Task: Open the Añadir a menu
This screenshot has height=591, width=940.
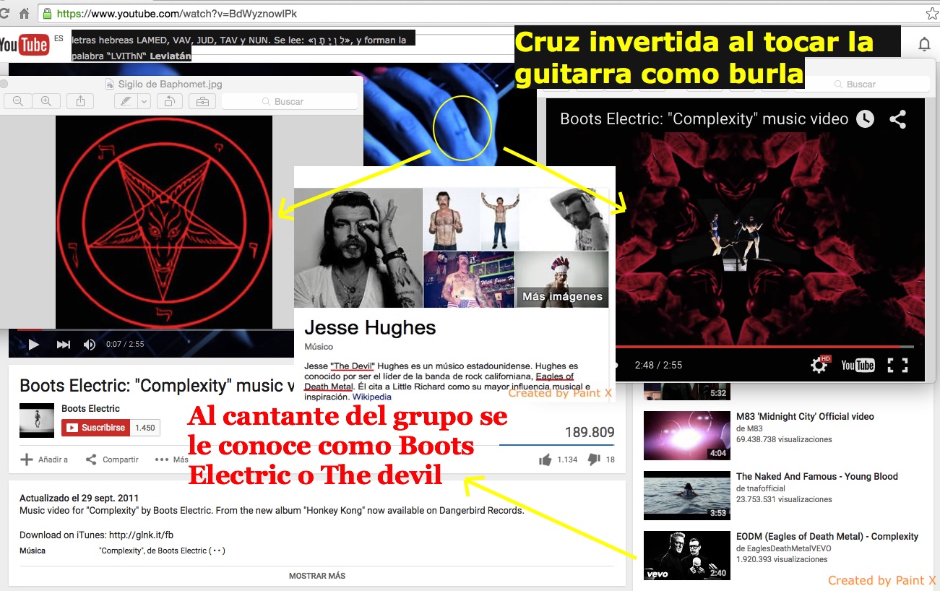Action: click(44, 460)
